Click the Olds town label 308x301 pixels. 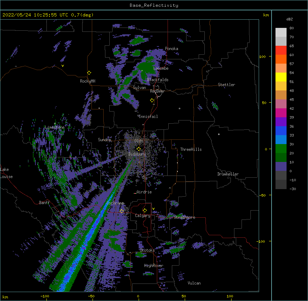139,141
